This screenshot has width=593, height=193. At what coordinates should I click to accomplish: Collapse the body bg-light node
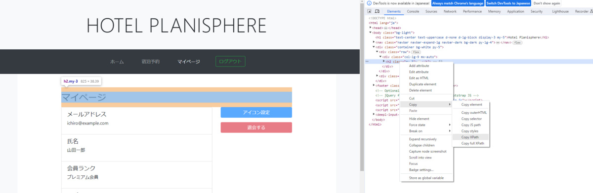point(371,32)
